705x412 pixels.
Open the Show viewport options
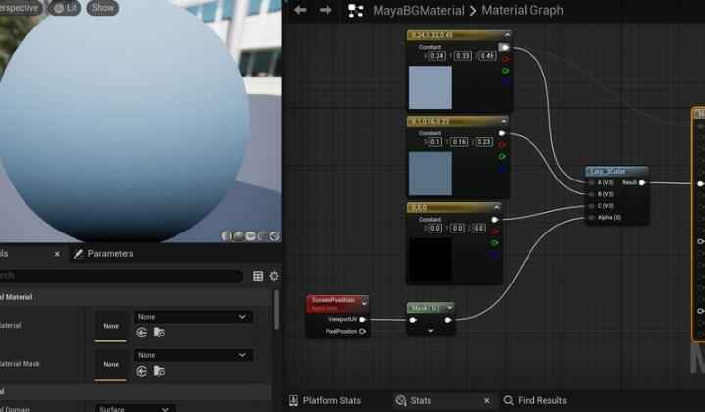[x=102, y=7]
